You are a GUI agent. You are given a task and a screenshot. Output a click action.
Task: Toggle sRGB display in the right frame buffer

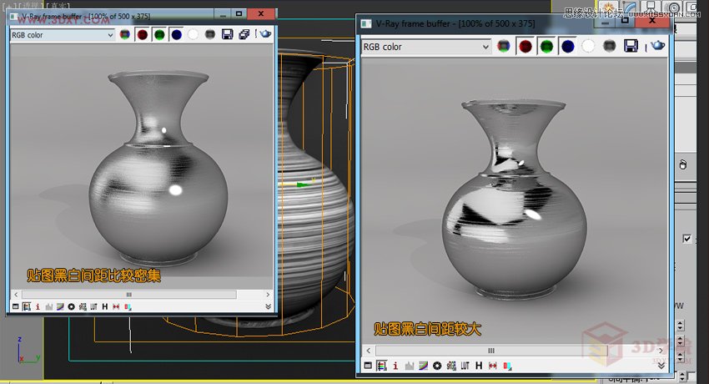click(x=450, y=366)
